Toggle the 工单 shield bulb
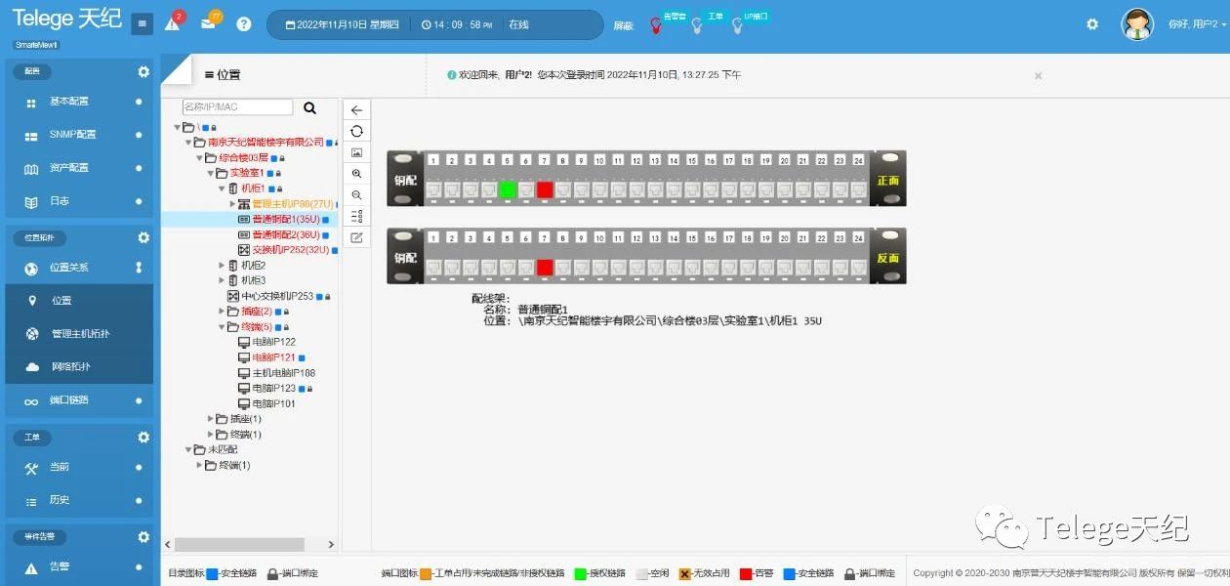This screenshot has height=586, width=1230. [697, 26]
